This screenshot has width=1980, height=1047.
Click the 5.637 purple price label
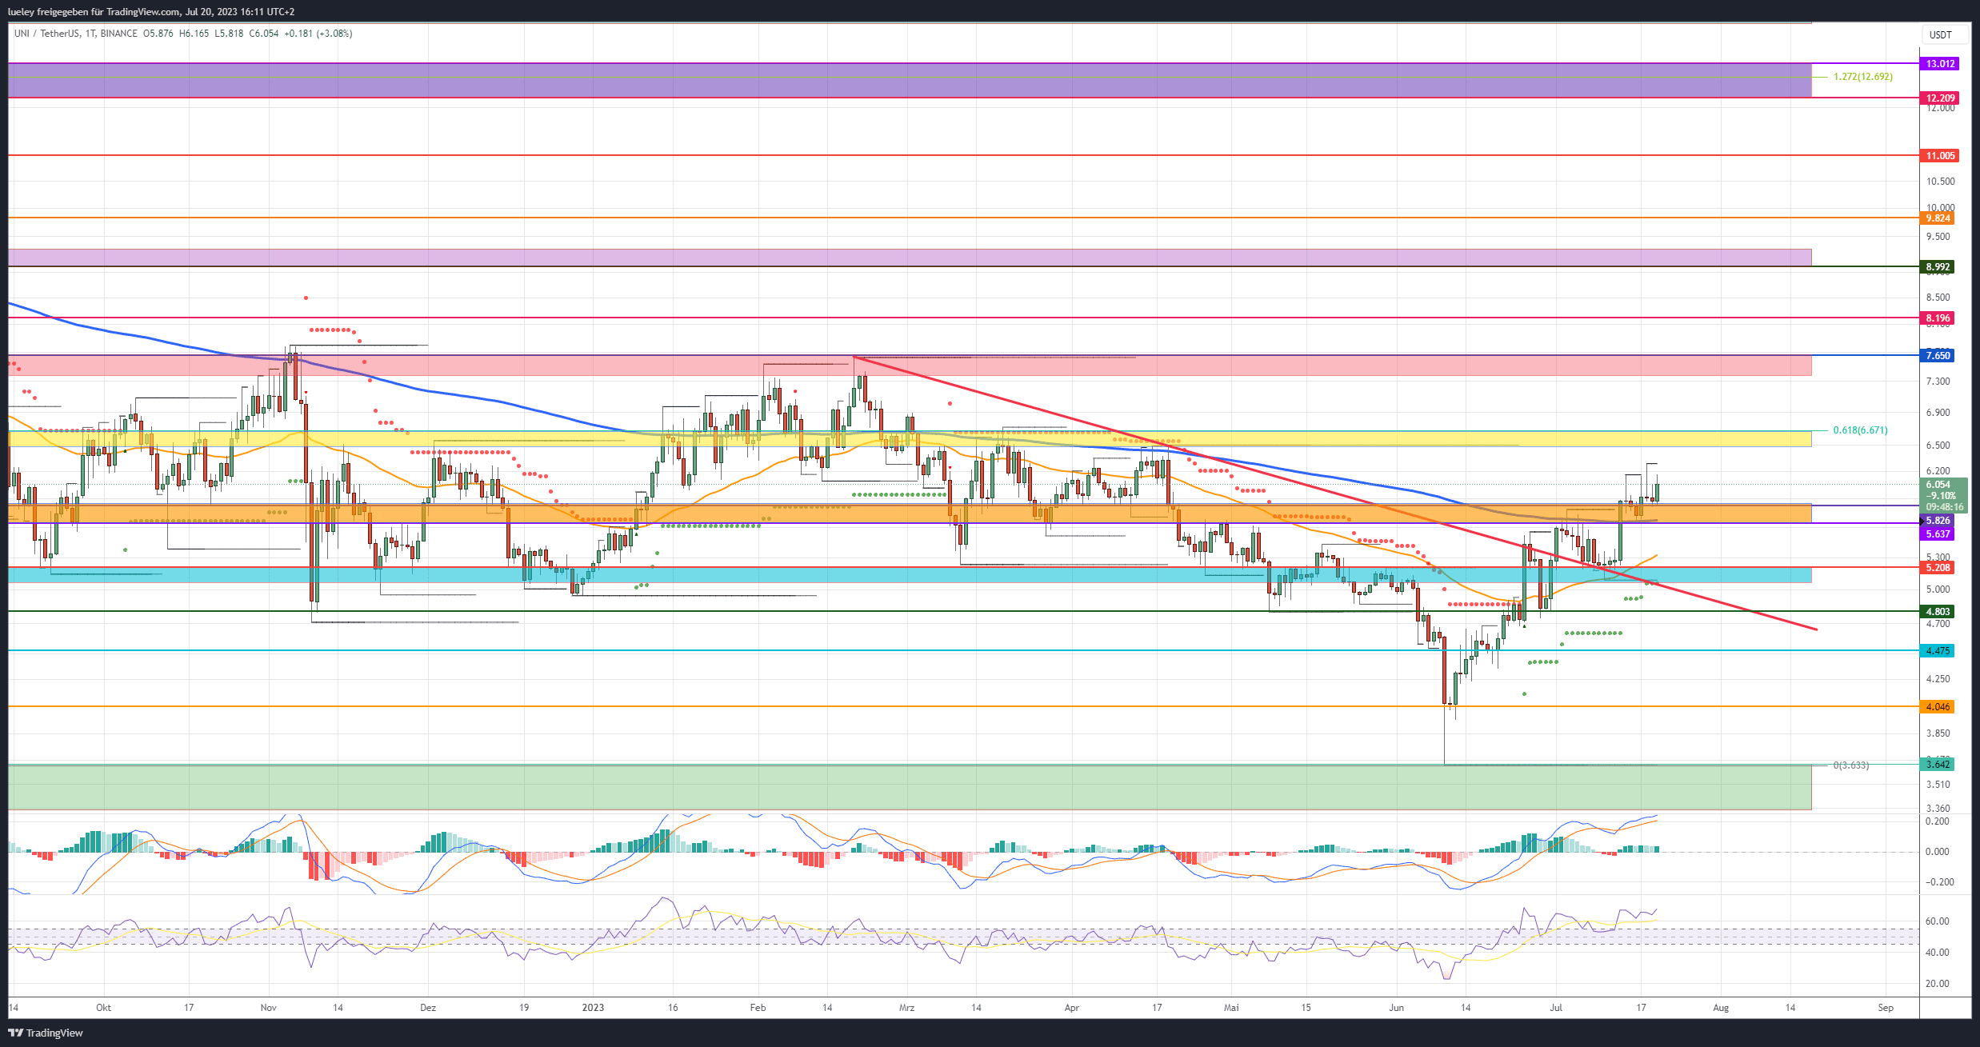coord(1937,533)
